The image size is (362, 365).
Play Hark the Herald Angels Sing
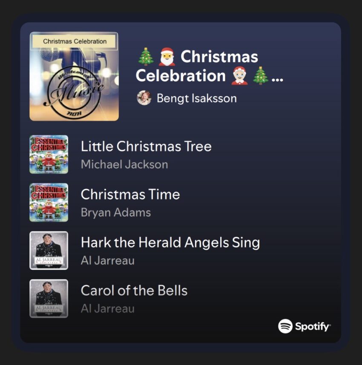[170, 243]
